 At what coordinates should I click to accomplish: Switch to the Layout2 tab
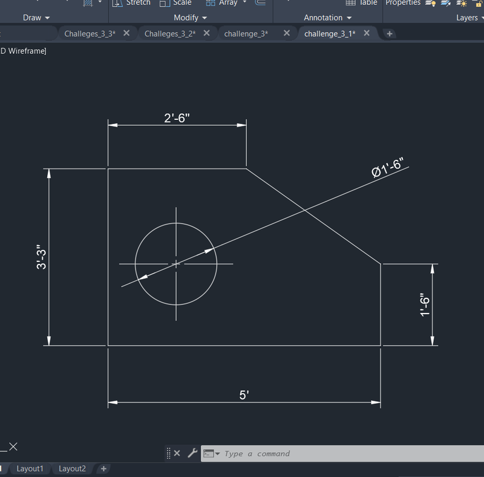pyautogui.click(x=72, y=469)
